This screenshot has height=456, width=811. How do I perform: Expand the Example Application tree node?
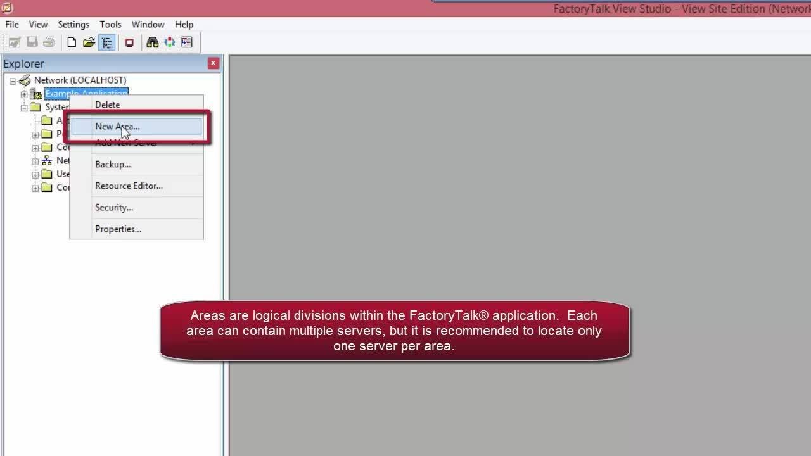24,94
